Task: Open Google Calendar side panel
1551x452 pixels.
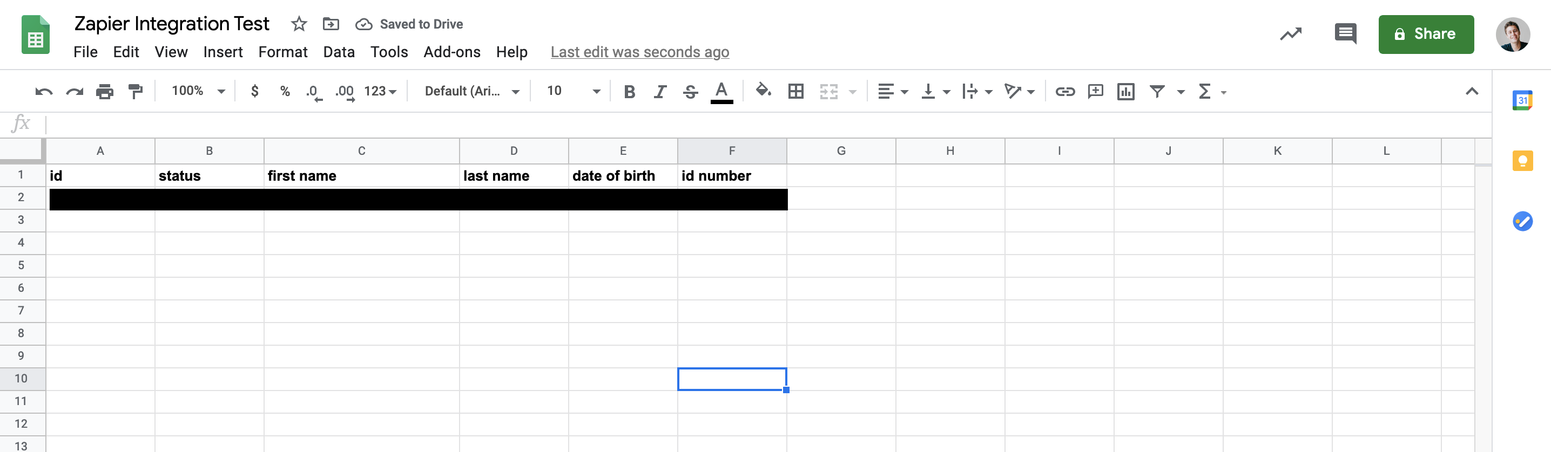Action: [1522, 100]
